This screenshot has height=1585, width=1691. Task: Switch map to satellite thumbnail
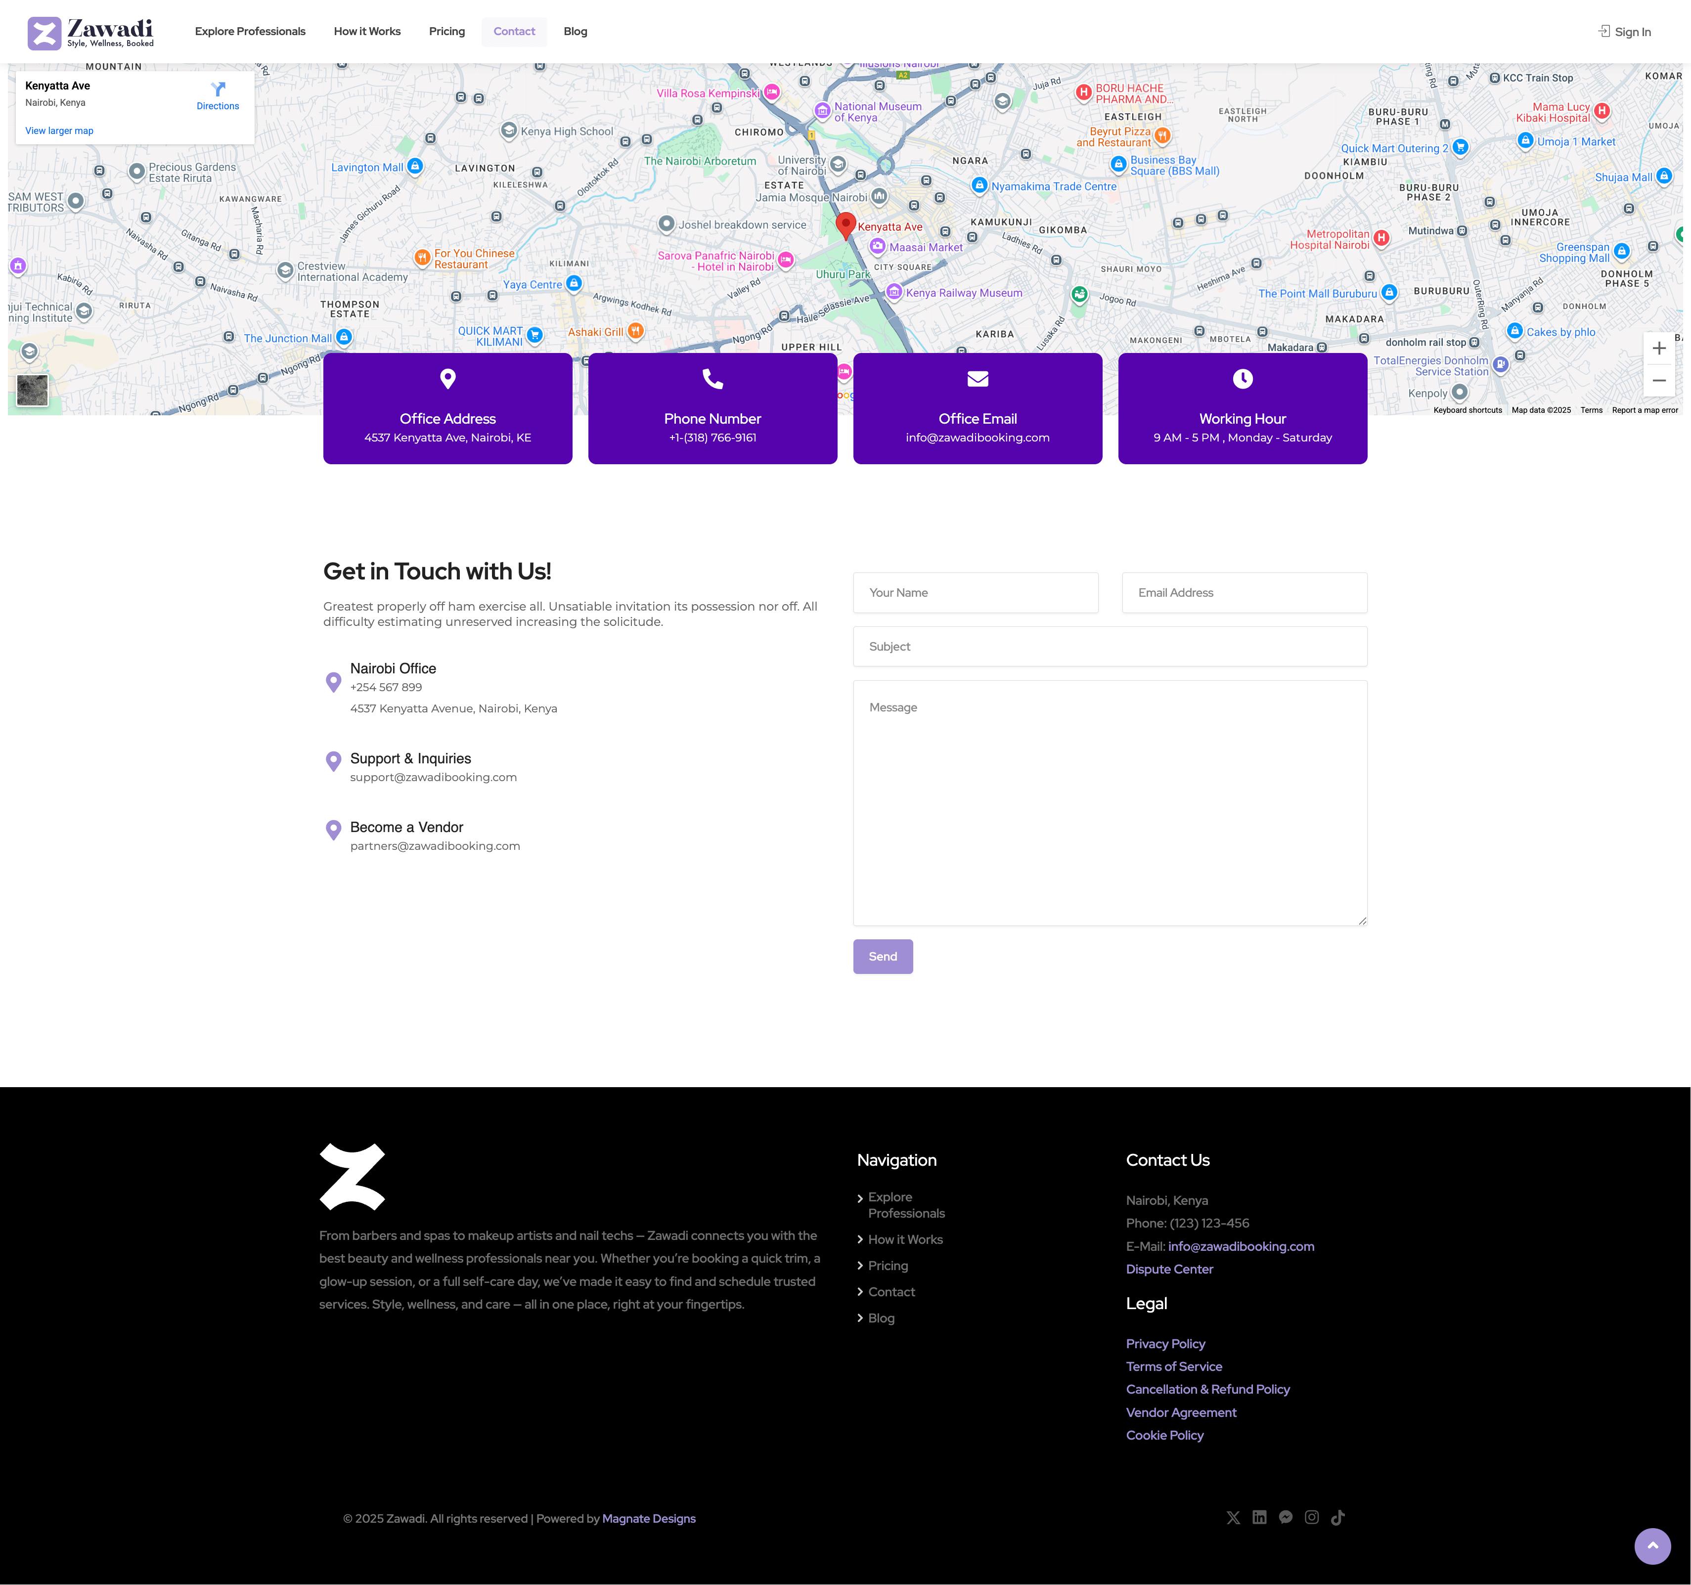point(32,390)
